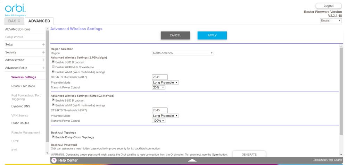Switch to the BASIC tab

click(14, 21)
